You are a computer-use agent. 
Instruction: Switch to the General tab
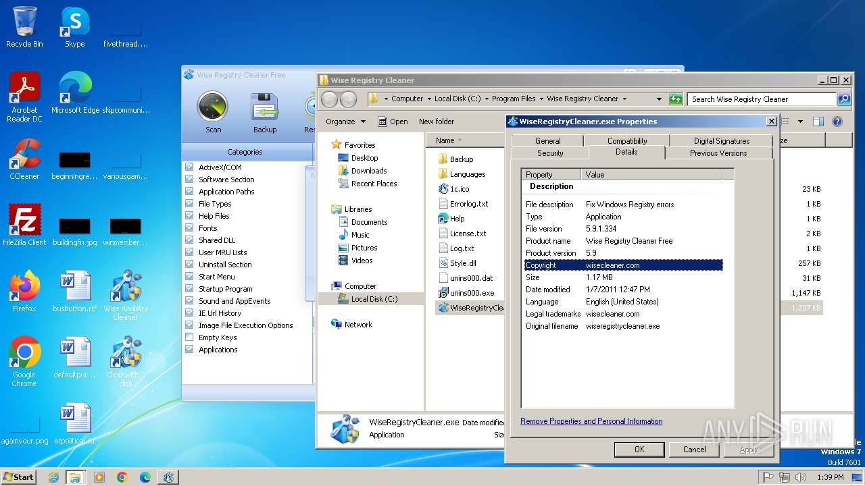[548, 140]
